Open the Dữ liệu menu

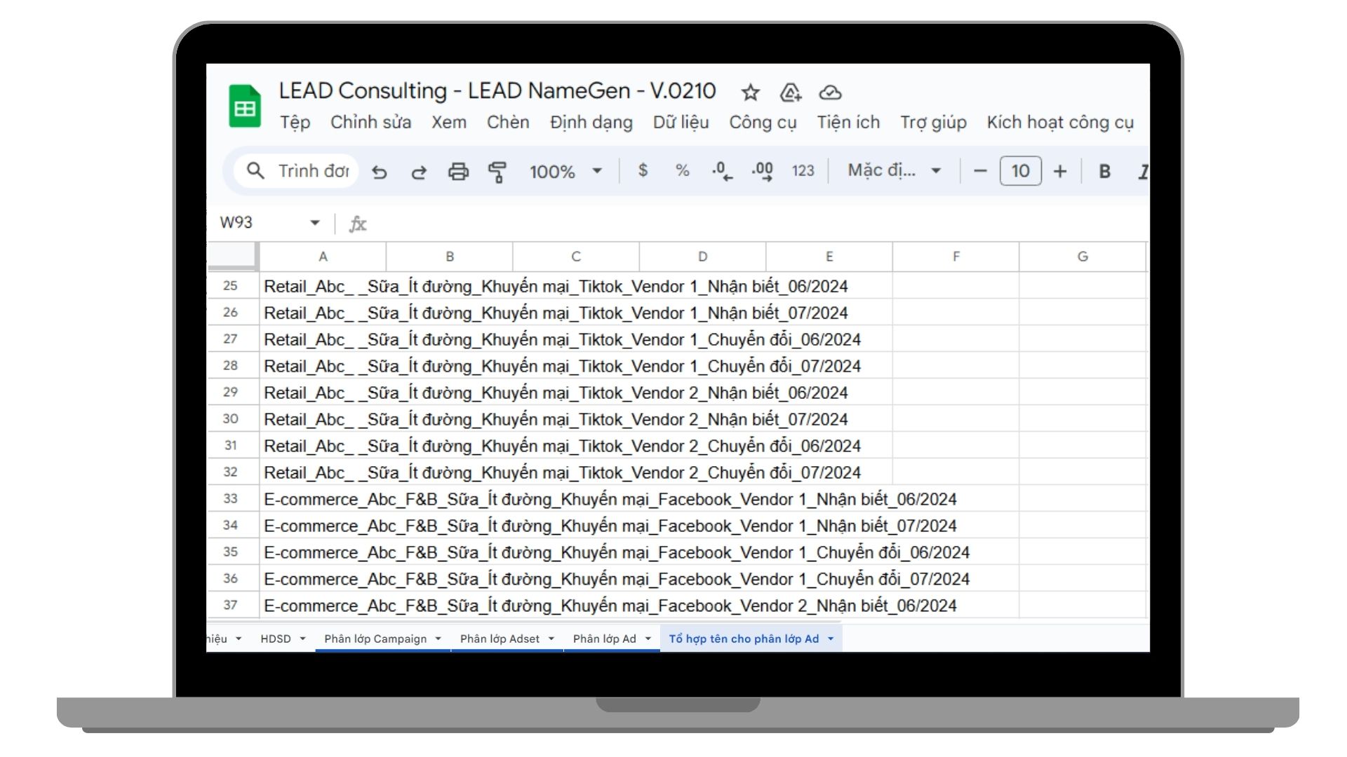(x=681, y=123)
